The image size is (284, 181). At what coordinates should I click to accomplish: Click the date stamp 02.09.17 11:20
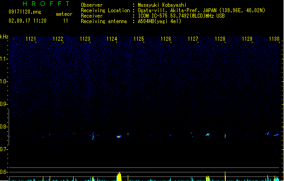(28, 21)
